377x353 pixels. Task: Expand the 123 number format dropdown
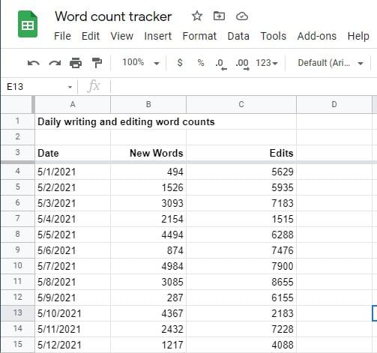coord(267,63)
